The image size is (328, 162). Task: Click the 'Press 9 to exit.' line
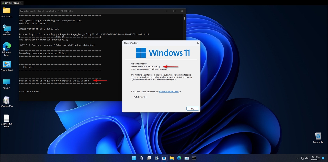tap(30, 91)
